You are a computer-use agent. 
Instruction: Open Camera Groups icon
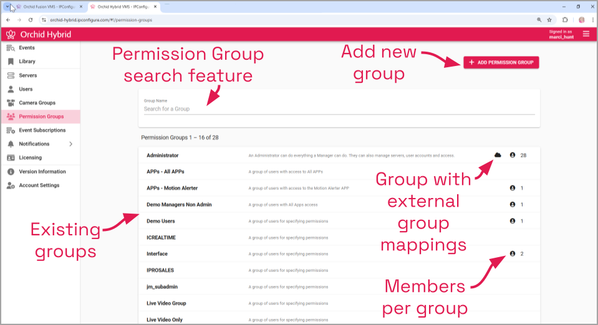coord(11,103)
